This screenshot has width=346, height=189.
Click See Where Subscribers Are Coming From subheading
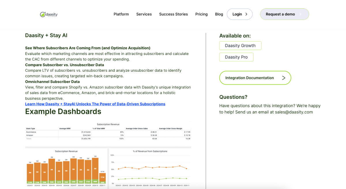coord(88,48)
